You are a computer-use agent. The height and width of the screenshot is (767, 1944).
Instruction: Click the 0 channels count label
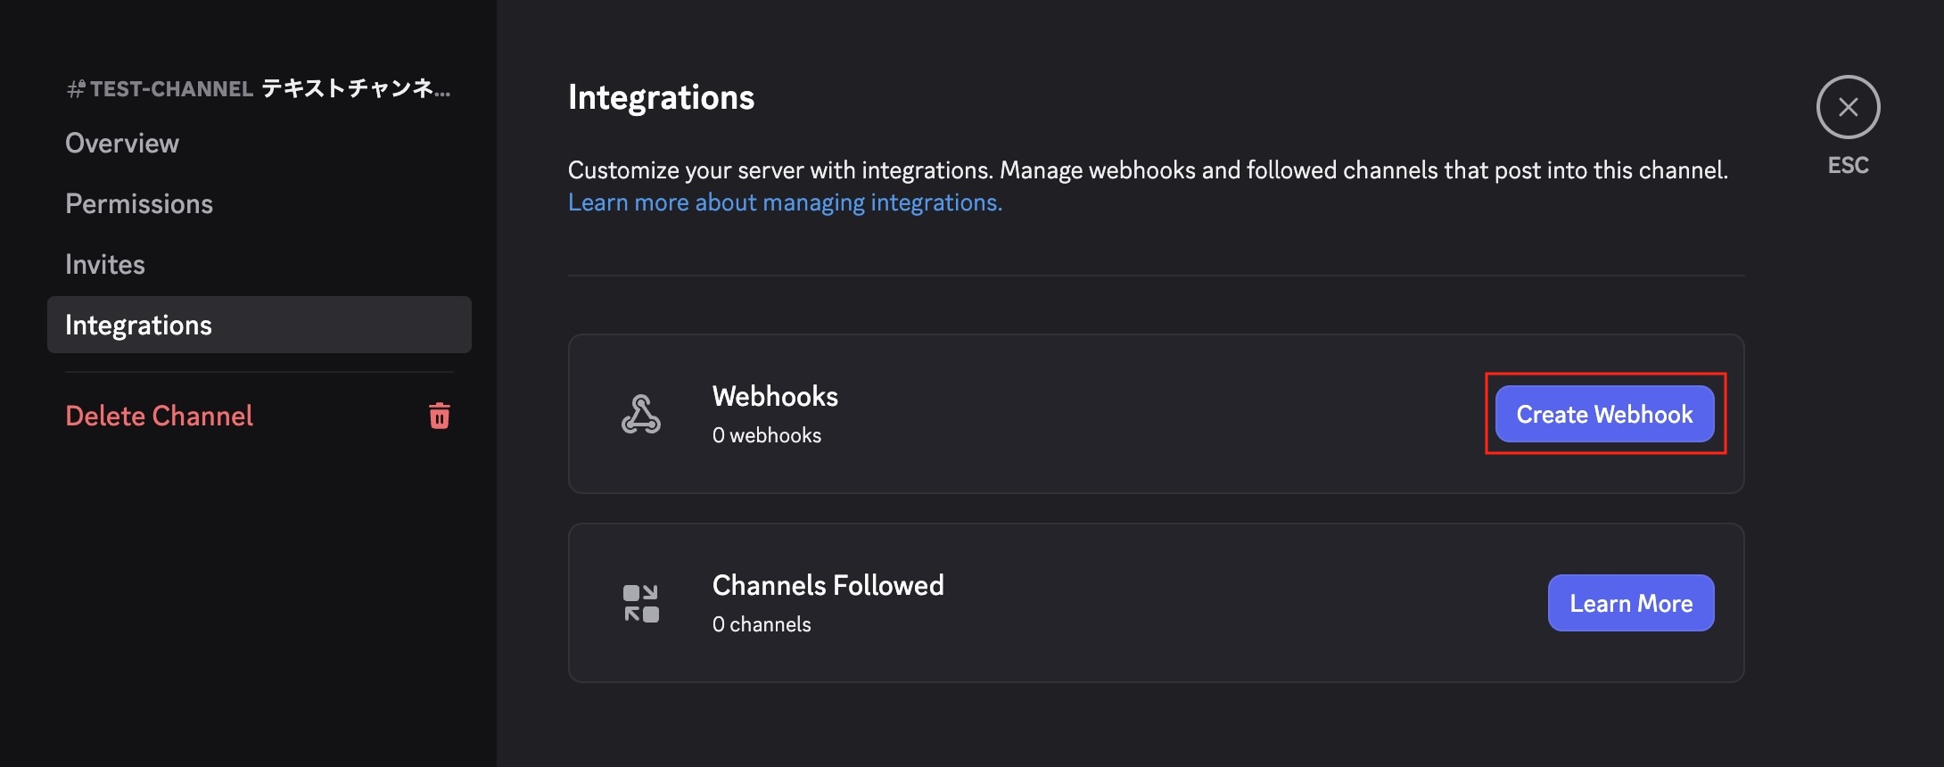tap(762, 624)
